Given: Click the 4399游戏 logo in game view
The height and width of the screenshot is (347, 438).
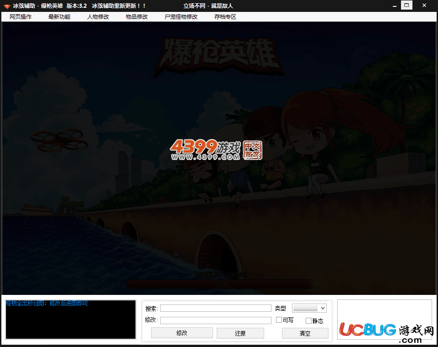Looking at the screenshot, I should [x=216, y=149].
